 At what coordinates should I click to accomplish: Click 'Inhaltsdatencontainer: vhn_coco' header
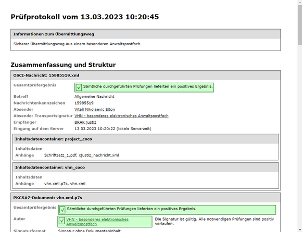click(x=146, y=167)
